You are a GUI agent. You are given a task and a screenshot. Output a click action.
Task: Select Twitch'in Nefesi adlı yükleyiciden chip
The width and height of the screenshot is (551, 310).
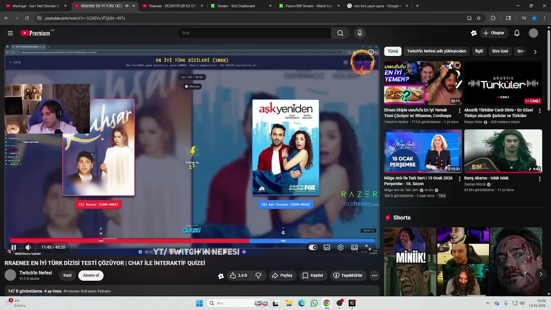coord(436,51)
